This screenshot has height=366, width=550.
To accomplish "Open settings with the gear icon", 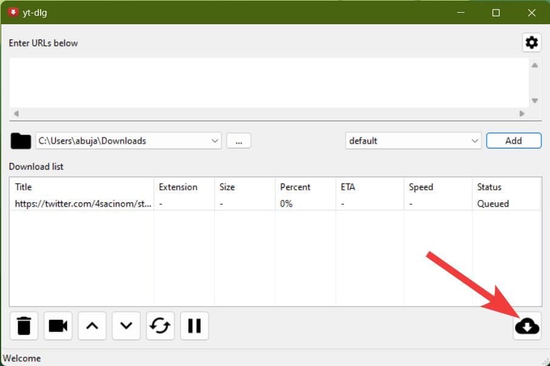I will (x=531, y=42).
